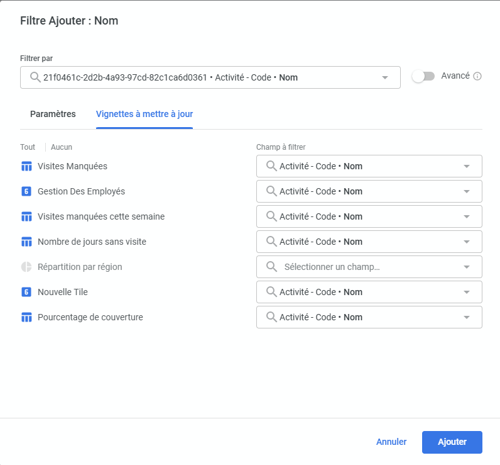Click the number icon beside Nouvelle Tile
This screenshot has height=465, width=500.
tap(26, 292)
